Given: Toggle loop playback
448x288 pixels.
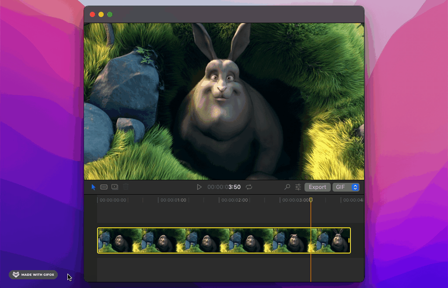Looking at the screenshot, I should (x=249, y=187).
